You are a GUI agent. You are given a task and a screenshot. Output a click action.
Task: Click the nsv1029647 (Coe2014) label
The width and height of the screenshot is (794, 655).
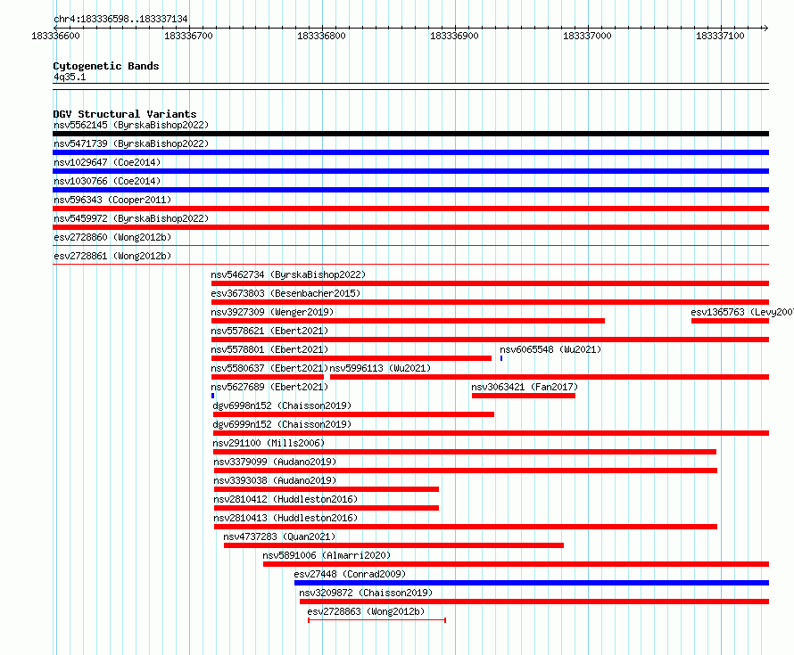pyautogui.click(x=107, y=162)
